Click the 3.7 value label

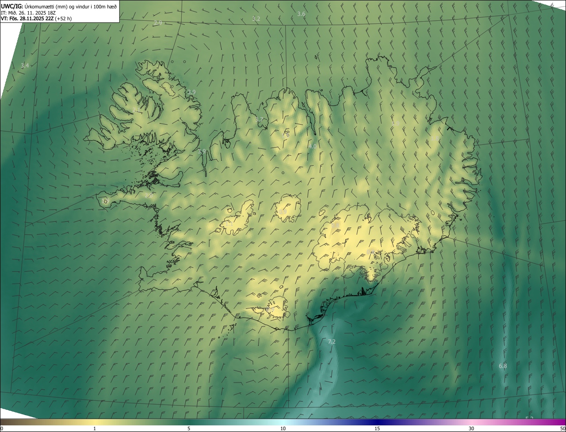pos(259,119)
